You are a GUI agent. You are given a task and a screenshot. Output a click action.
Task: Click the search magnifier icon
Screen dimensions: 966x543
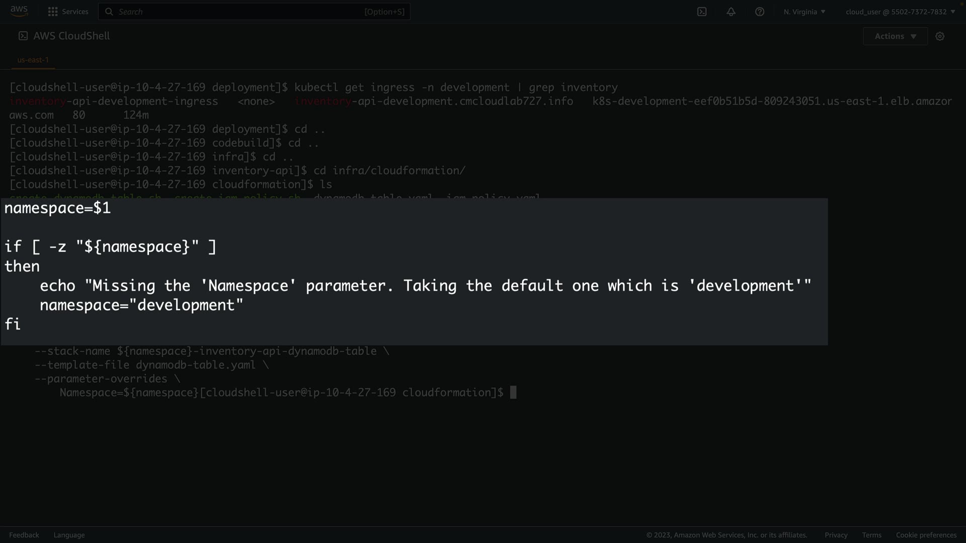tap(109, 12)
